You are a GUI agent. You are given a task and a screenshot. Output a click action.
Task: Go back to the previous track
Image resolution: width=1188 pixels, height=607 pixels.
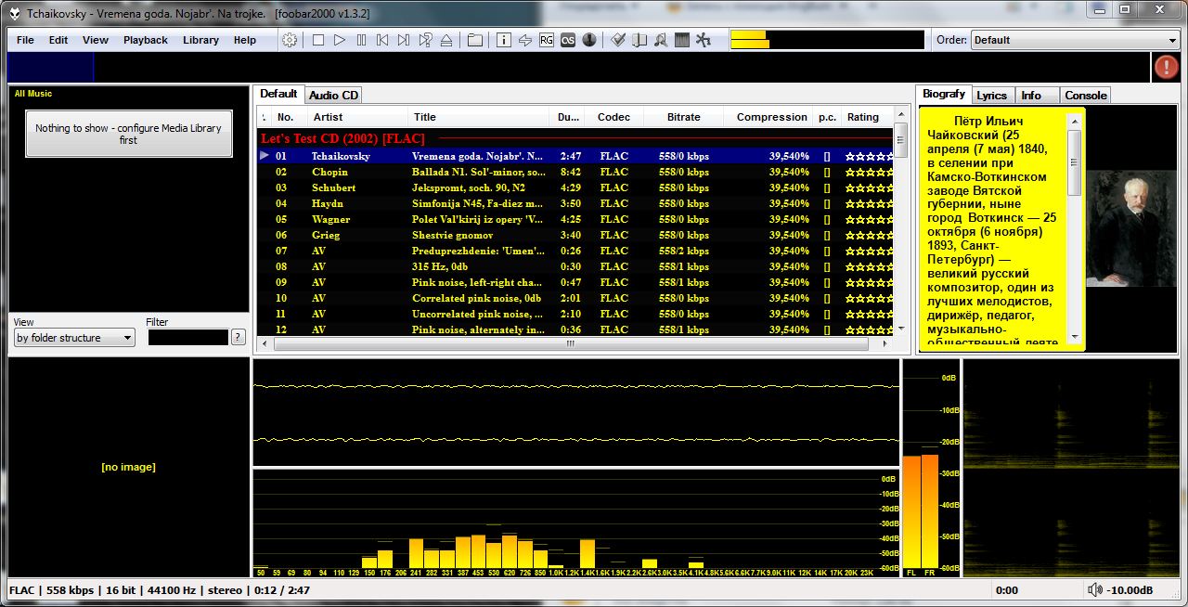pos(382,40)
